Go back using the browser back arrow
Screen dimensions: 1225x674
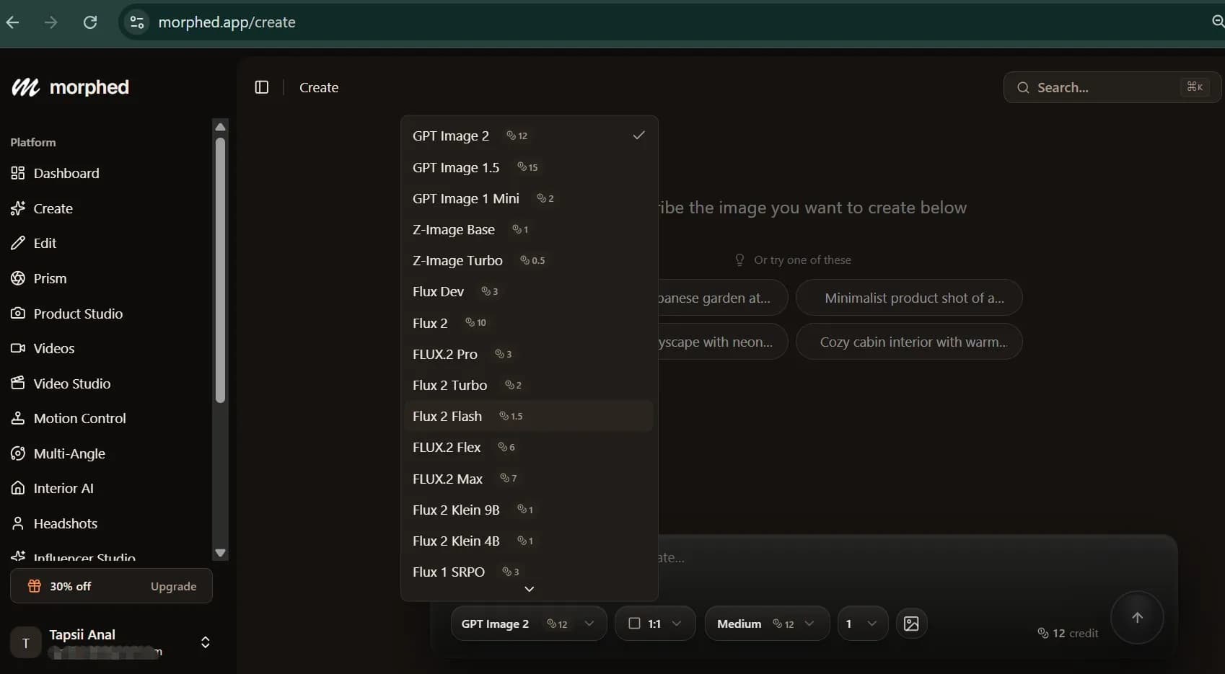(12, 22)
